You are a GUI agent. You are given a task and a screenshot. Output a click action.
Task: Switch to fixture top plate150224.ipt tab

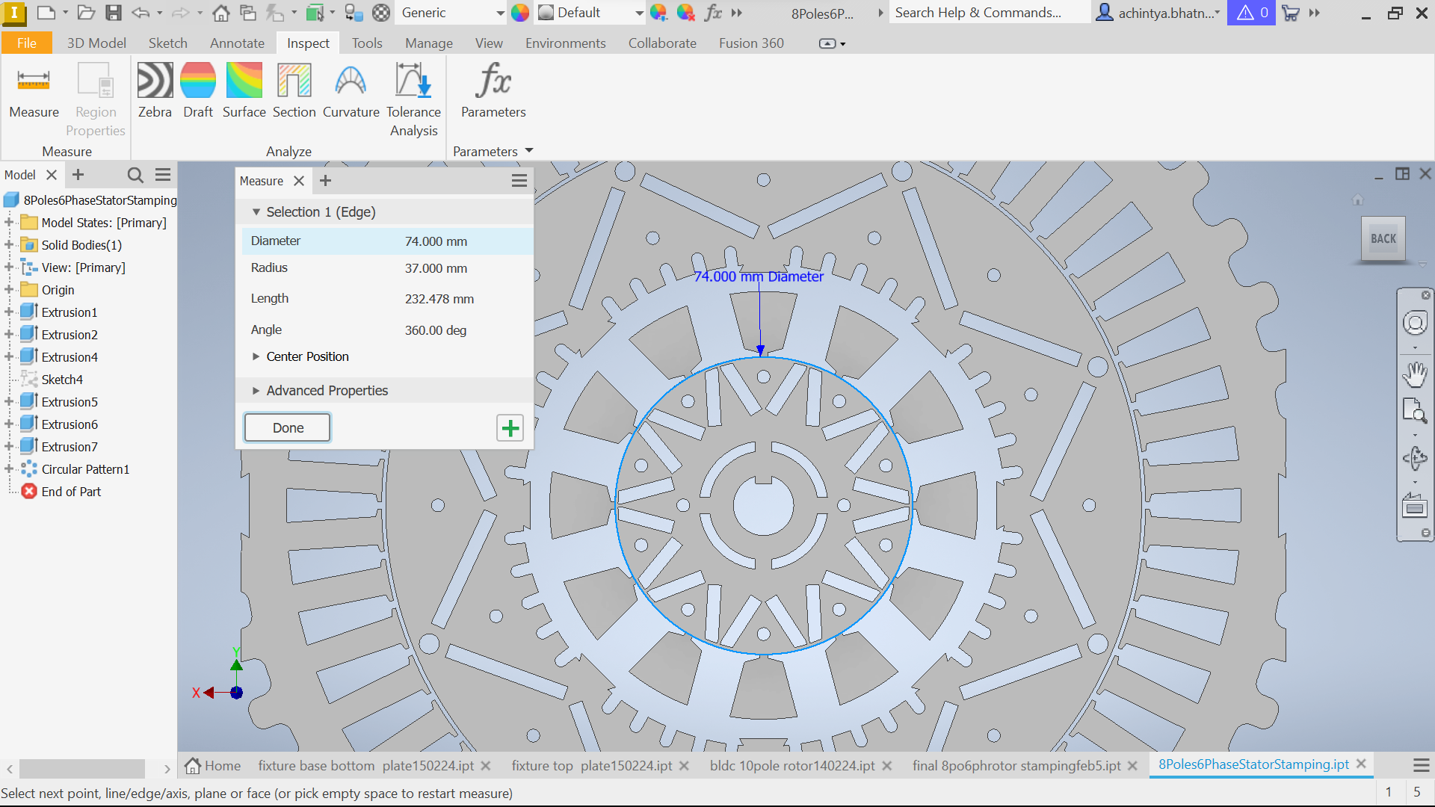click(x=591, y=766)
